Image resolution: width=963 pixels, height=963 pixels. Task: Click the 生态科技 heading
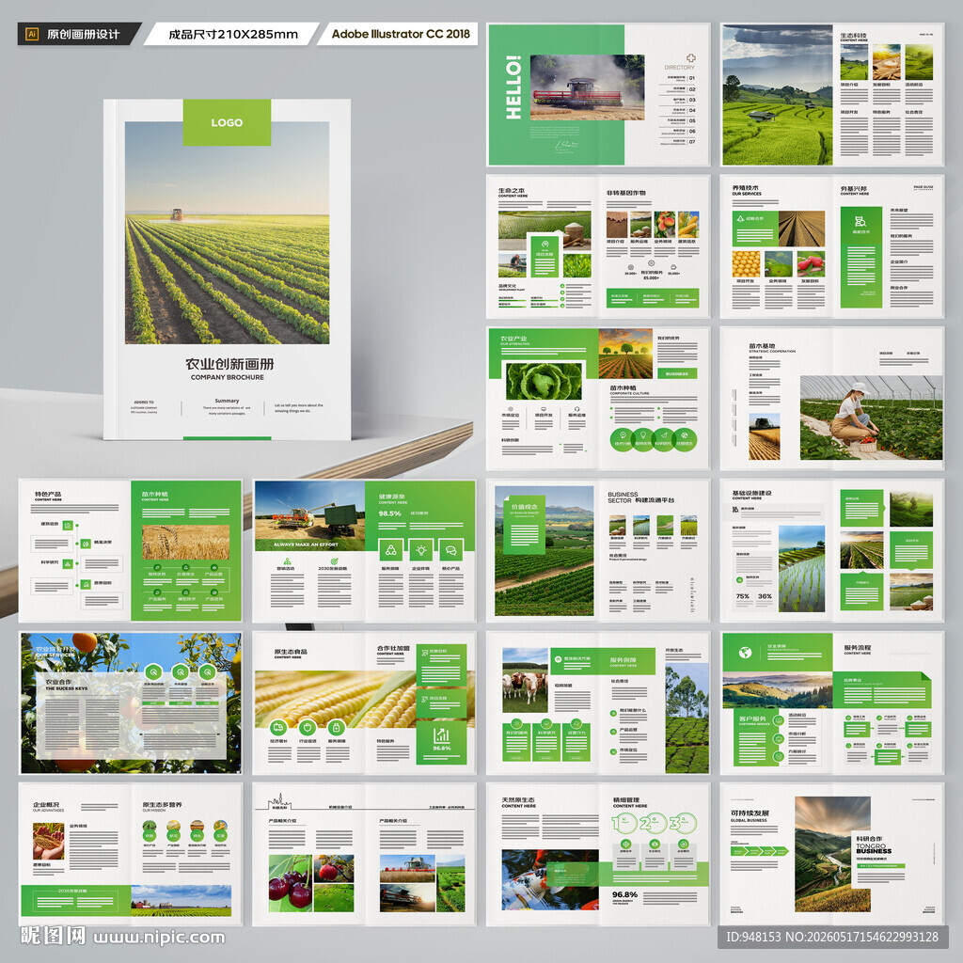853,36
